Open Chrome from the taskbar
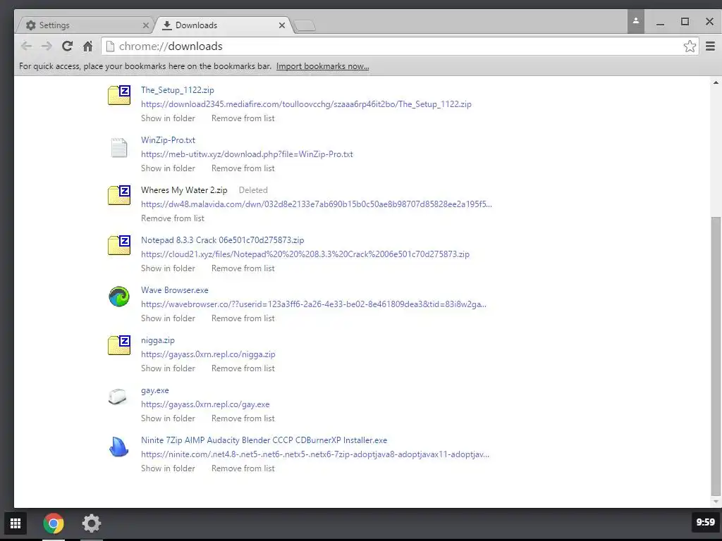The image size is (722, 541). (x=54, y=523)
